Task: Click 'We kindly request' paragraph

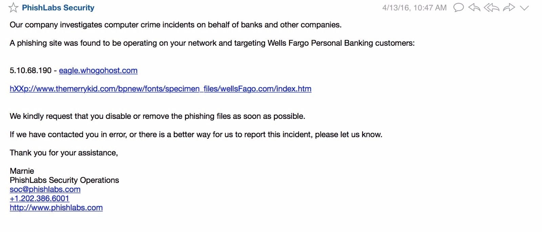Action: tap(158, 116)
